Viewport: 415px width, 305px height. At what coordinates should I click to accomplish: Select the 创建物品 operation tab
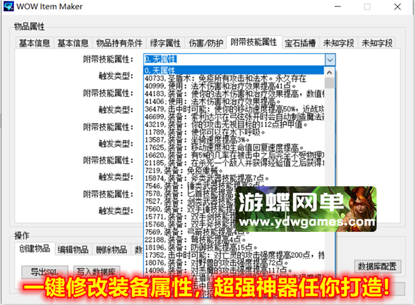(35, 248)
